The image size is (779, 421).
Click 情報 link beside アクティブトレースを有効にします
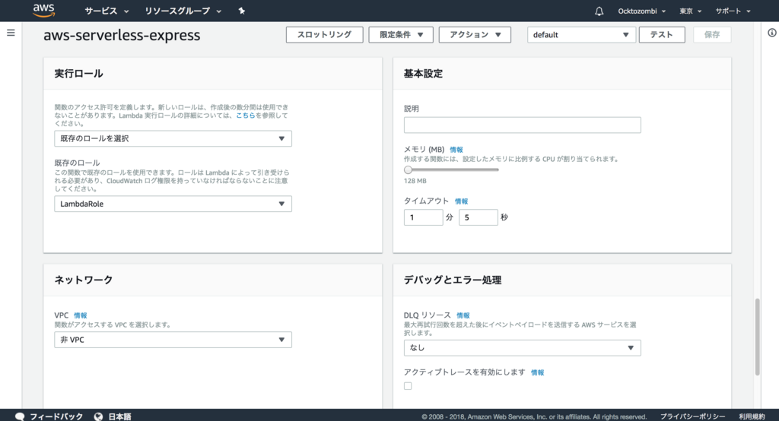coord(538,372)
